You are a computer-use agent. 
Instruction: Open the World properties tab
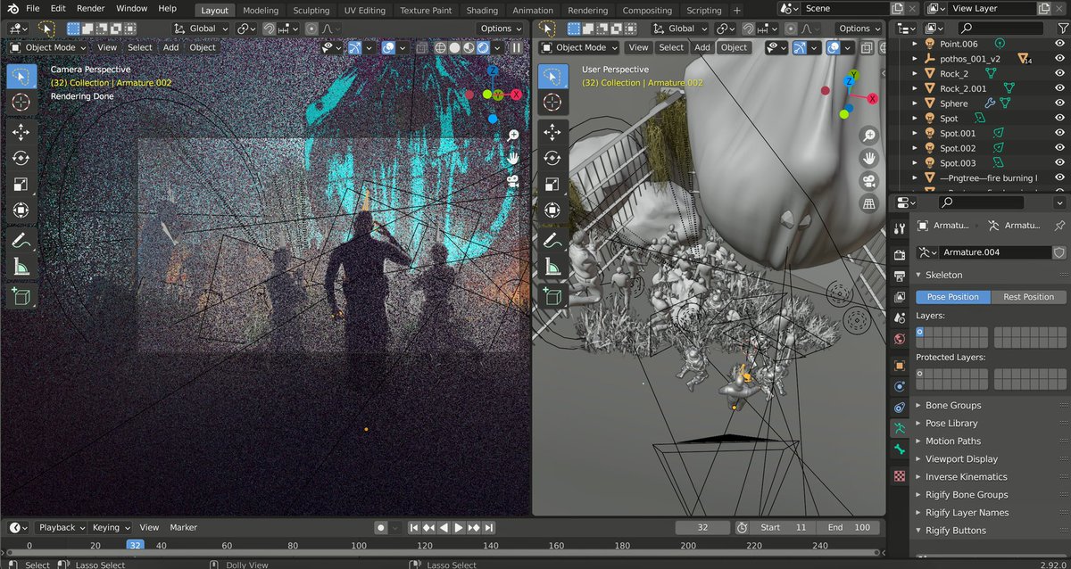coord(900,338)
